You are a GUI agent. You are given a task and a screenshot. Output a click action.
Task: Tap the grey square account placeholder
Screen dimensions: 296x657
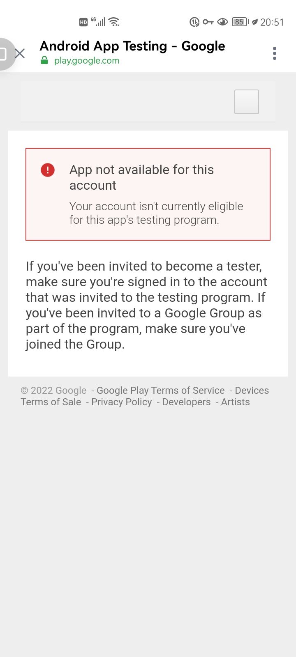246,101
